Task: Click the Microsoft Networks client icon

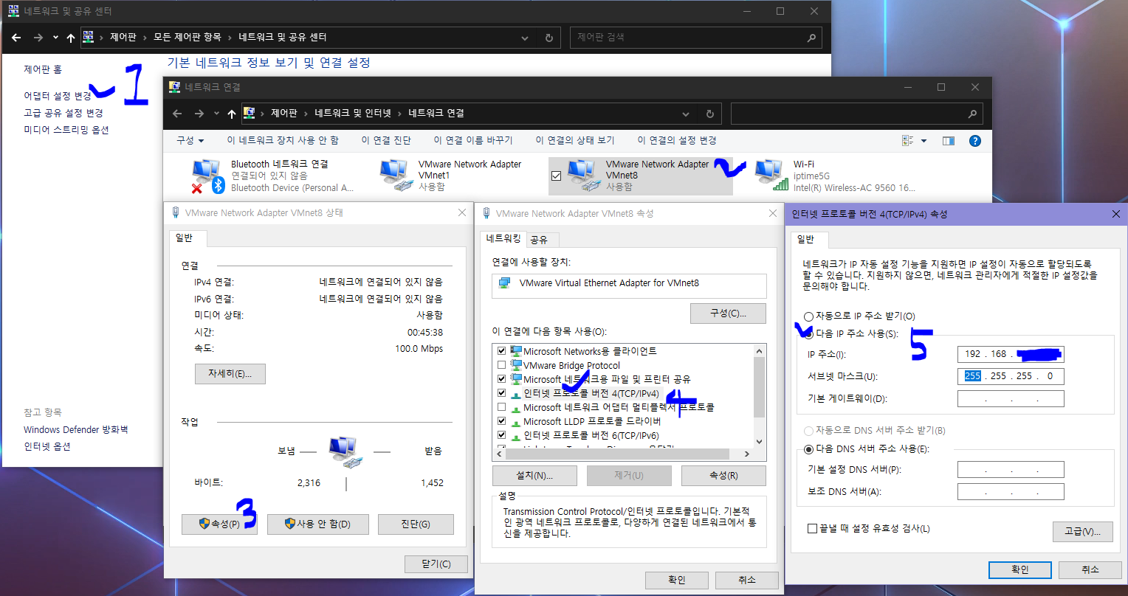Action: click(516, 351)
